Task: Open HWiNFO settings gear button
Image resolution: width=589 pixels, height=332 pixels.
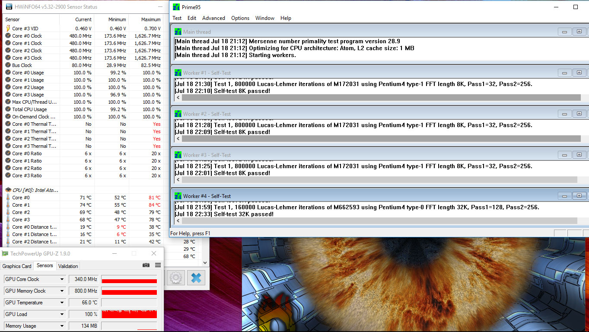Action: click(176, 278)
